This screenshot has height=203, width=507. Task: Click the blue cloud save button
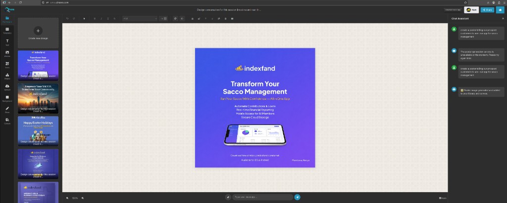(500, 10)
